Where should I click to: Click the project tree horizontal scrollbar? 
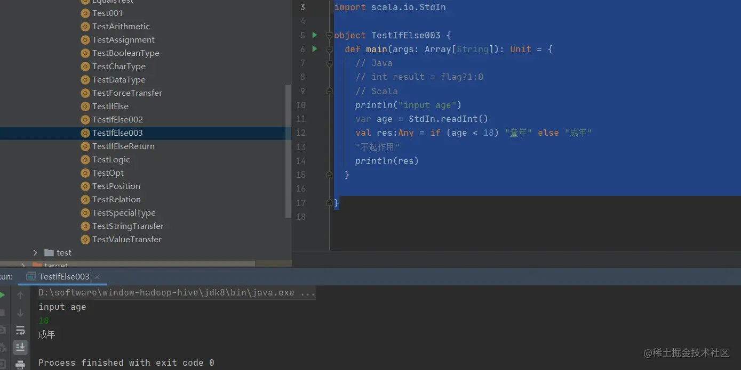coord(128,264)
